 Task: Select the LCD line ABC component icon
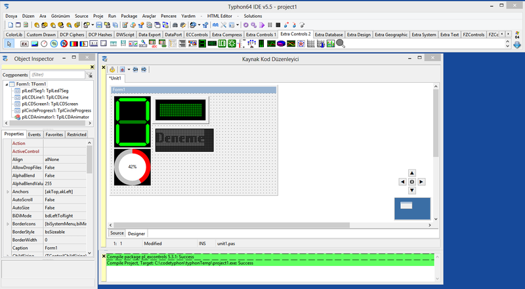click(x=212, y=43)
